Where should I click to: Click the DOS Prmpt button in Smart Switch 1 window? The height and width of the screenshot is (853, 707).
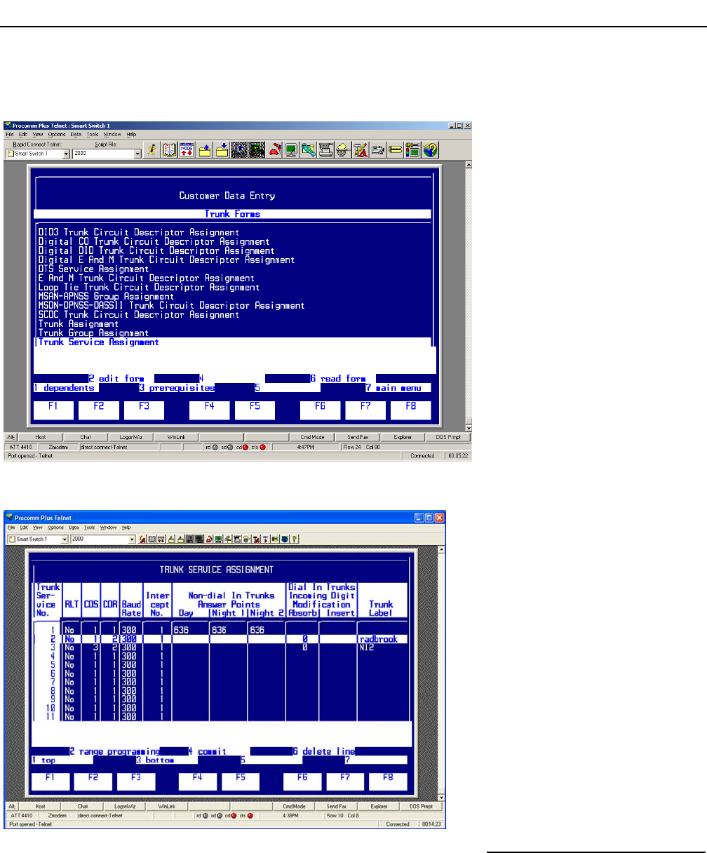point(447,436)
